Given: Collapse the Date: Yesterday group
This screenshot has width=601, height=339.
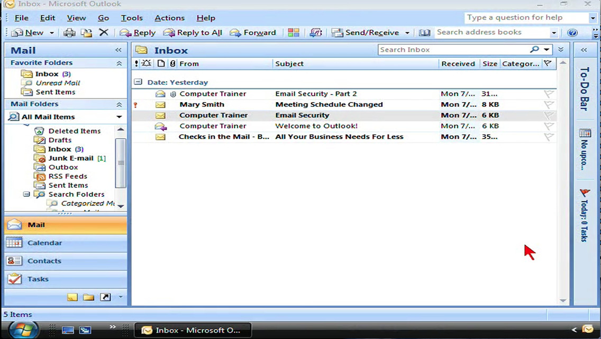Looking at the screenshot, I should coord(138,82).
